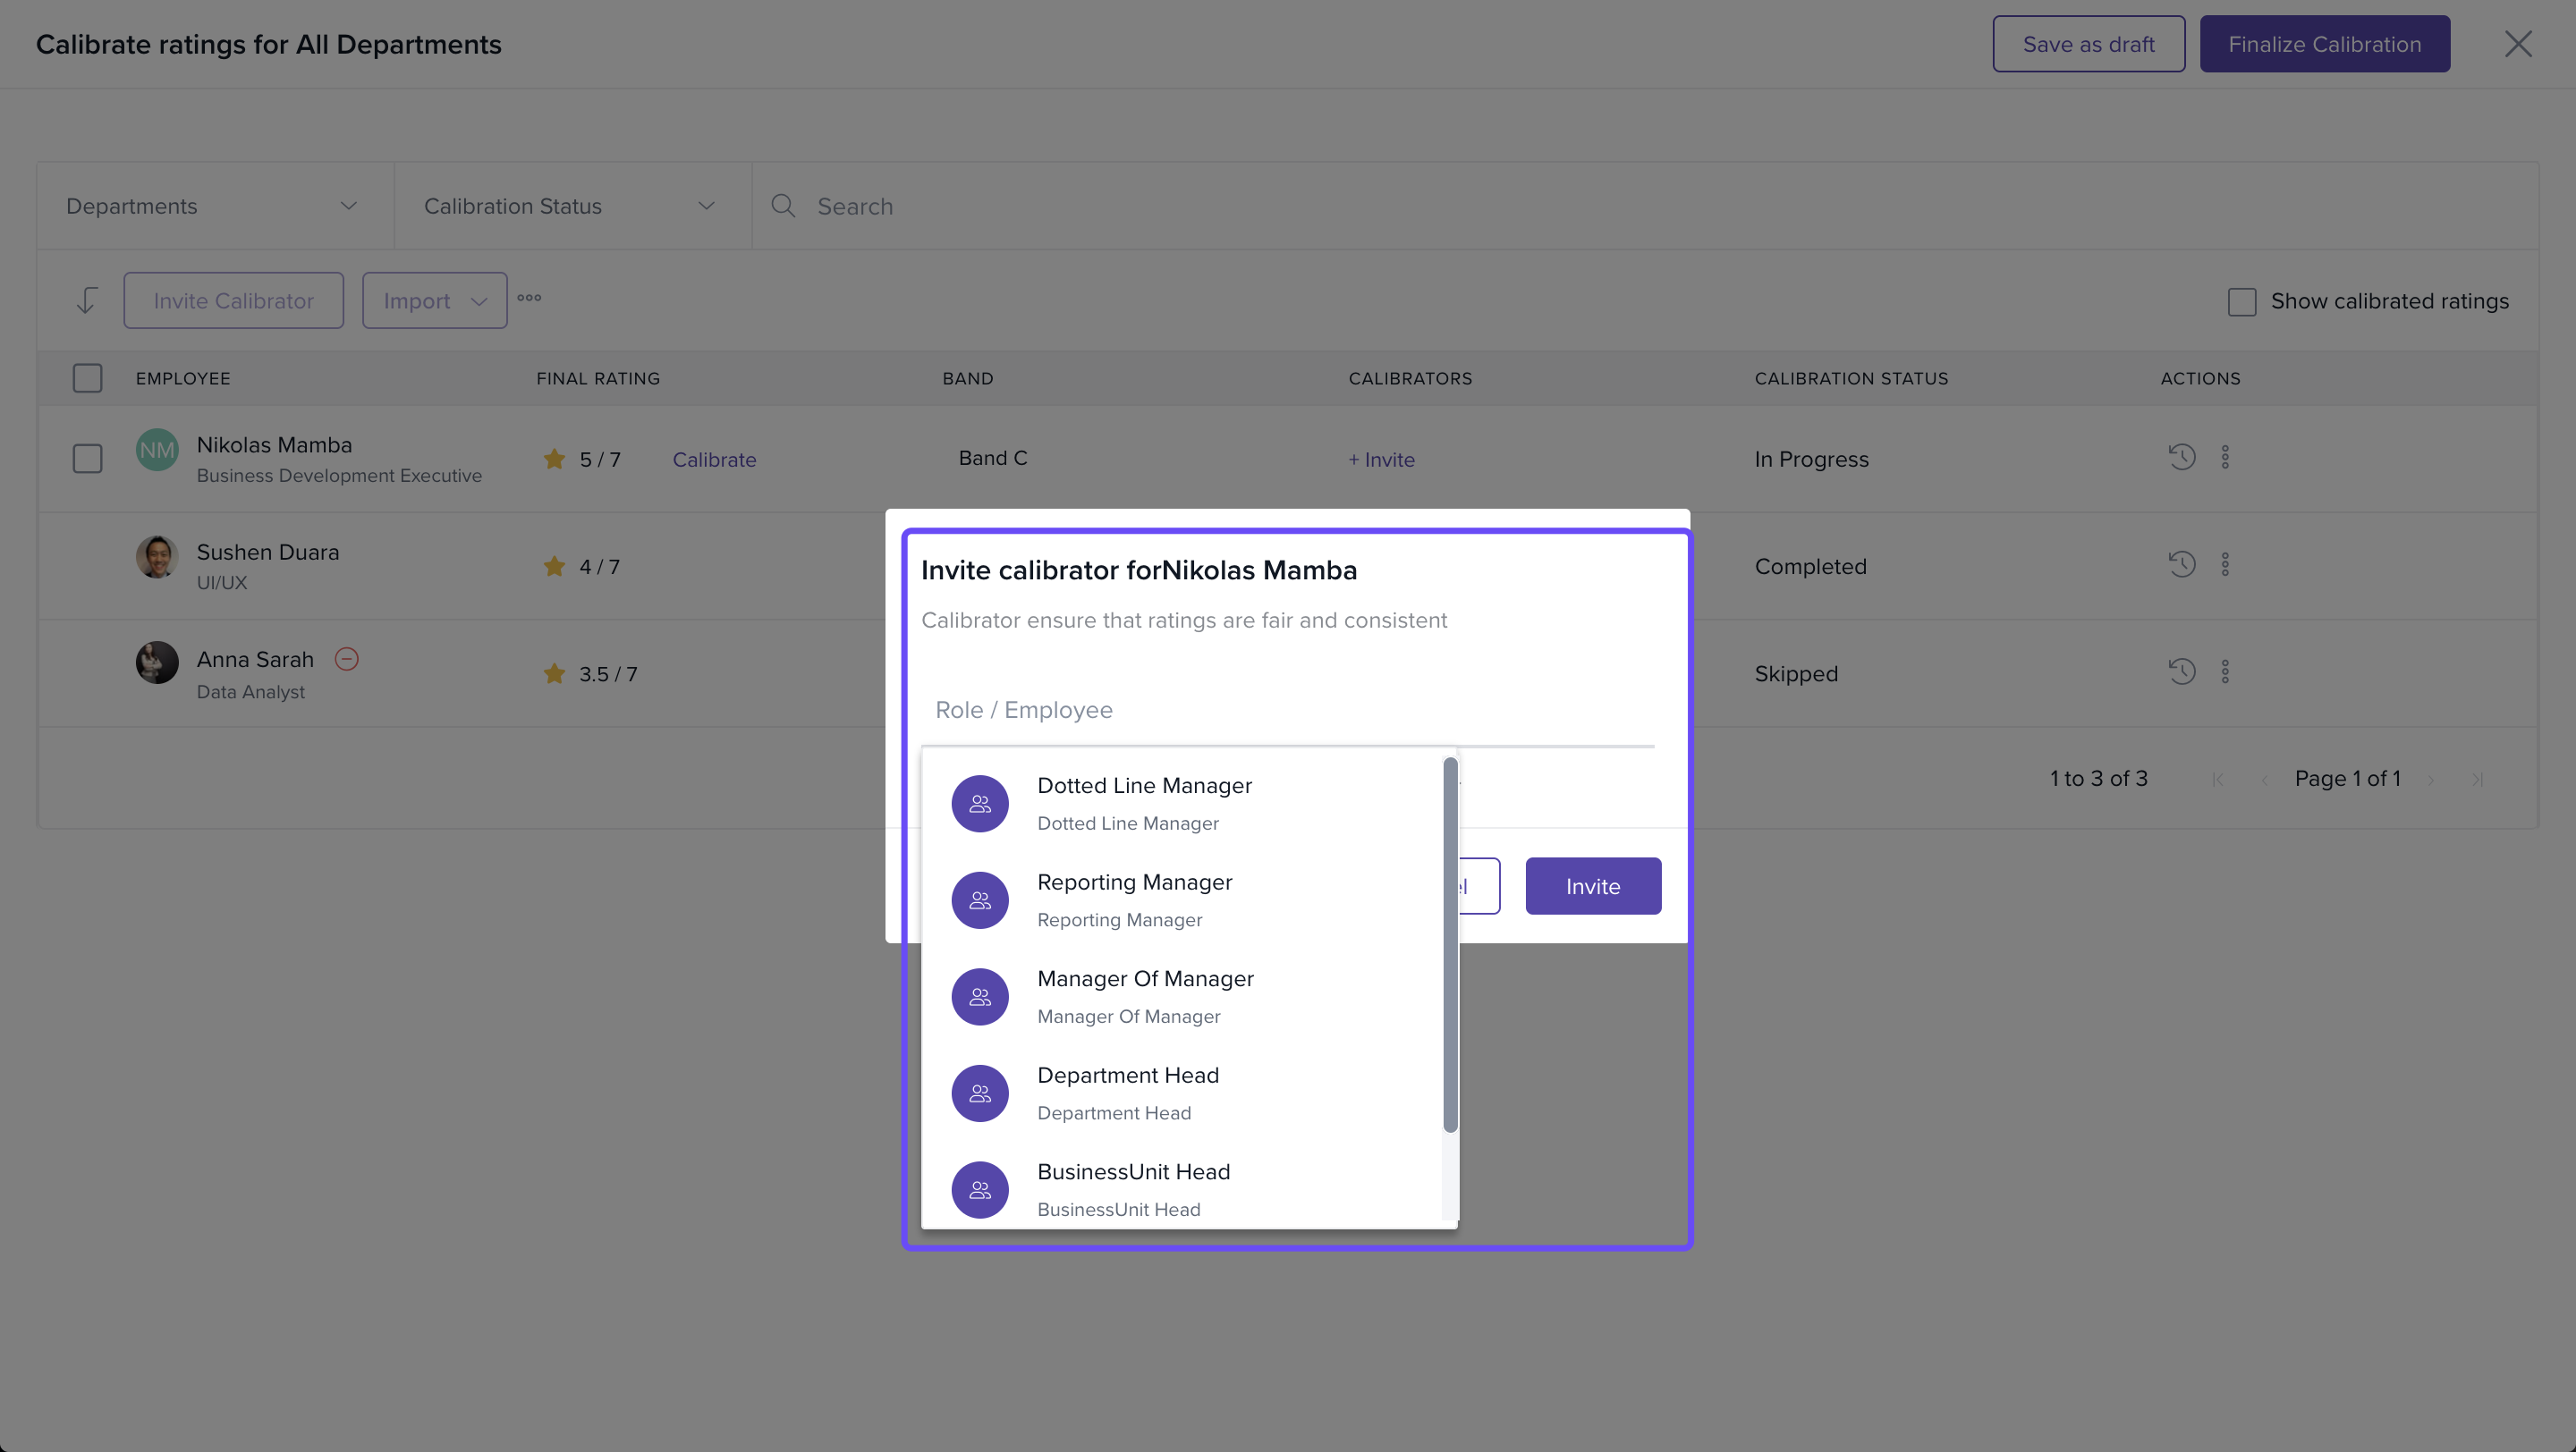The width and height of the screenshot is (2576, 1452).
Task: Choose Department Head option in list
Action: 1127,1093
